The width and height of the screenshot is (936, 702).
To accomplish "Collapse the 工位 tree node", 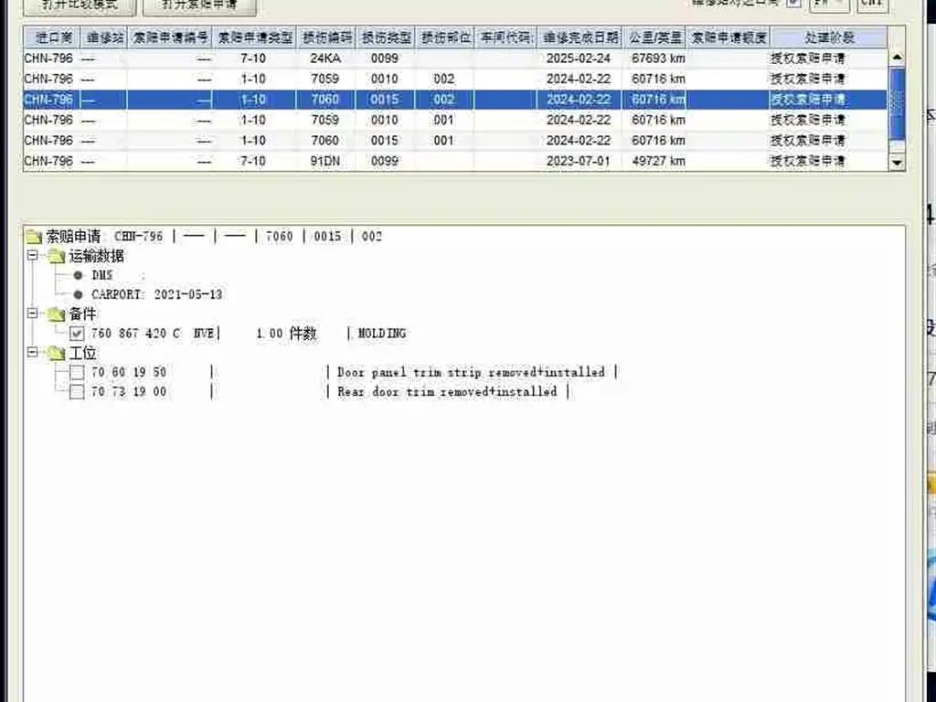I will coord(33,353).
